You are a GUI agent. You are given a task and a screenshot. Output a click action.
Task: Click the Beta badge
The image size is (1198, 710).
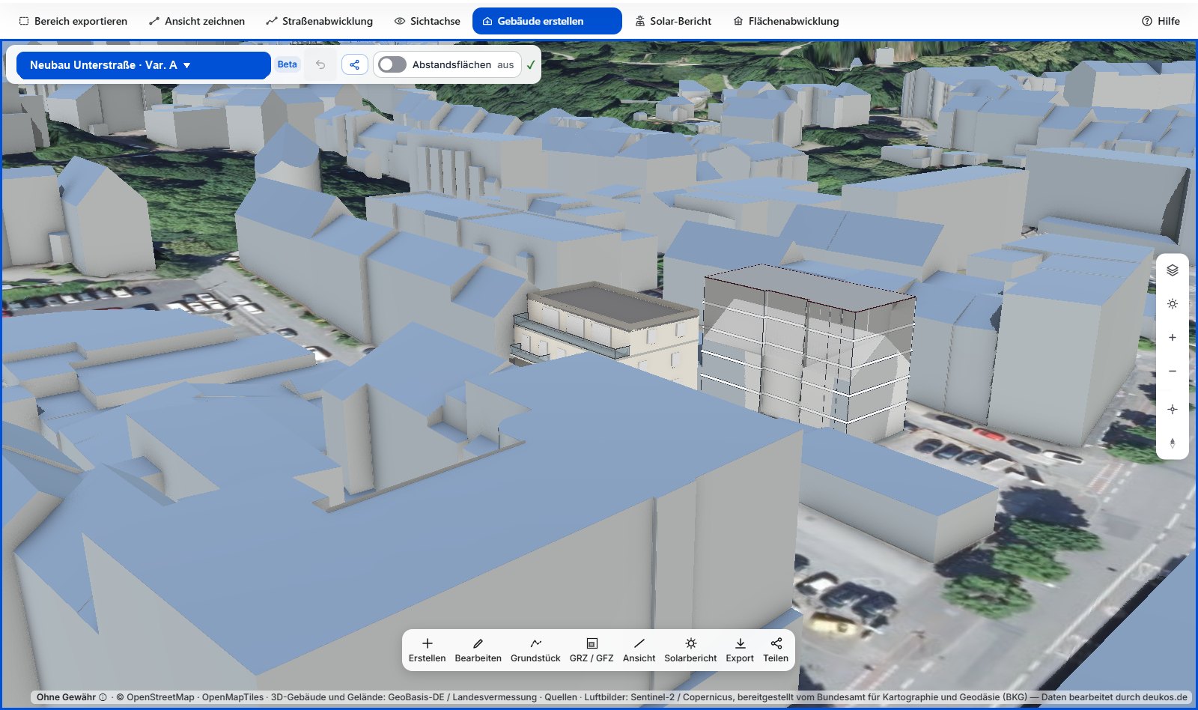point(288,64)
